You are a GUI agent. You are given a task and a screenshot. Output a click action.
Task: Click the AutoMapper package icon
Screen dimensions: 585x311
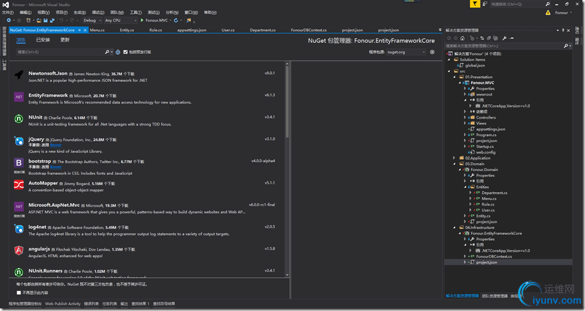(x=19, y=184)
